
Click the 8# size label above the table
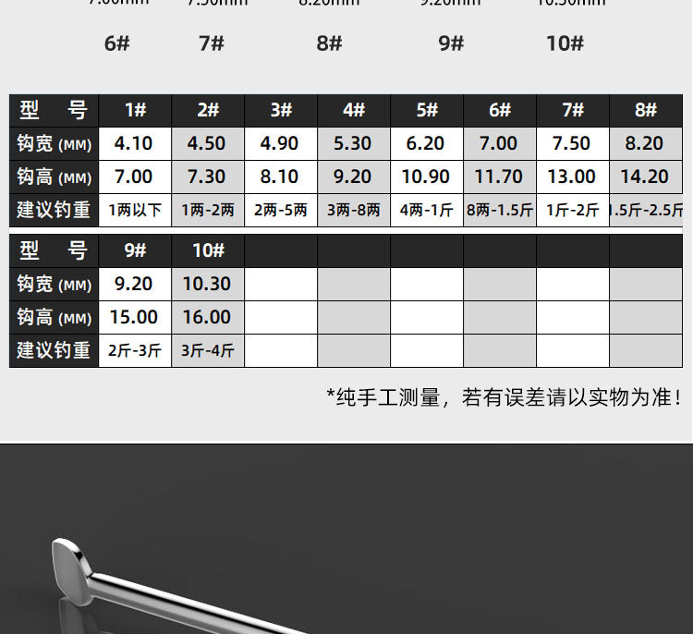pos(329,43)
